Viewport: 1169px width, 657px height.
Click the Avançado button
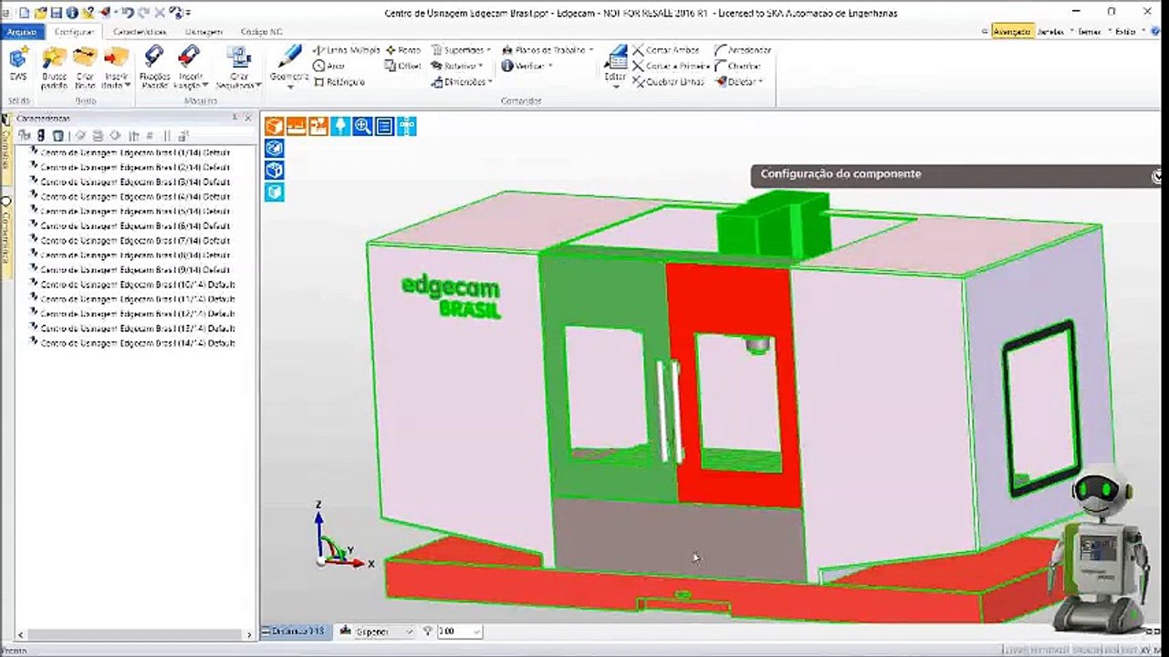(x=1011, y=31)
